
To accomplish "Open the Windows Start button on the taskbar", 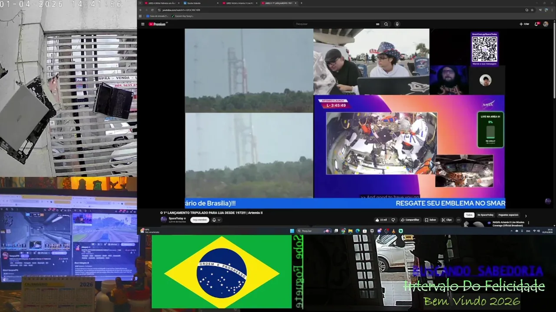I will point(292,231).
